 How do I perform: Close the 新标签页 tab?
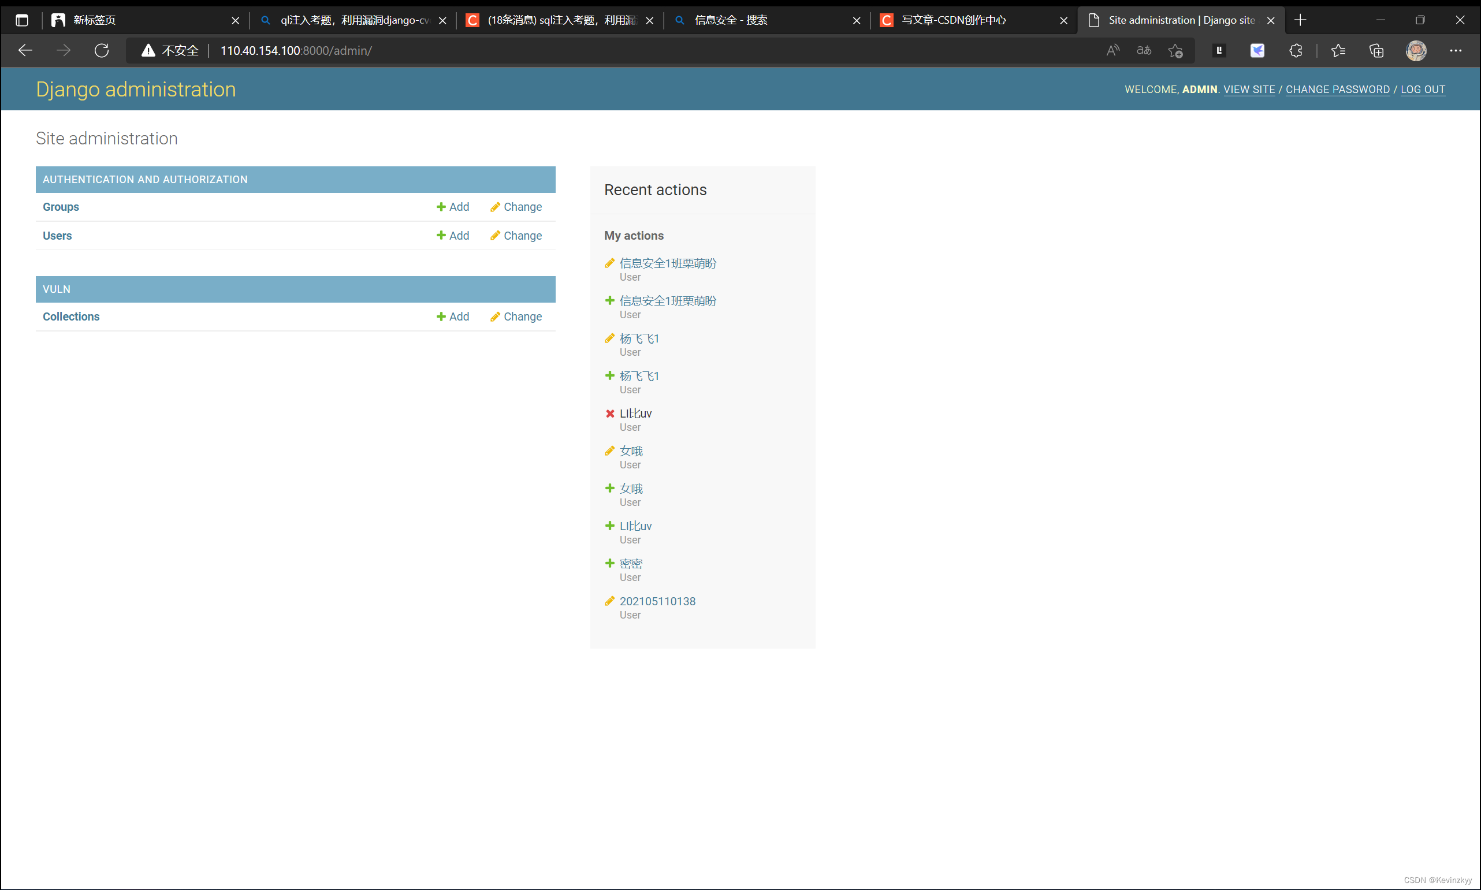pos(236,20)
